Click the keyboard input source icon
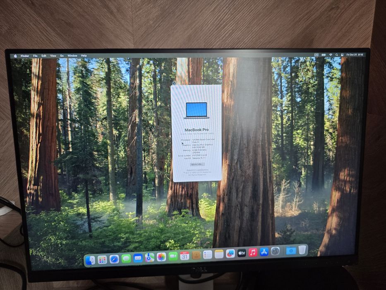This screenshot has width=386, height=290. click(x=316, y=55)
